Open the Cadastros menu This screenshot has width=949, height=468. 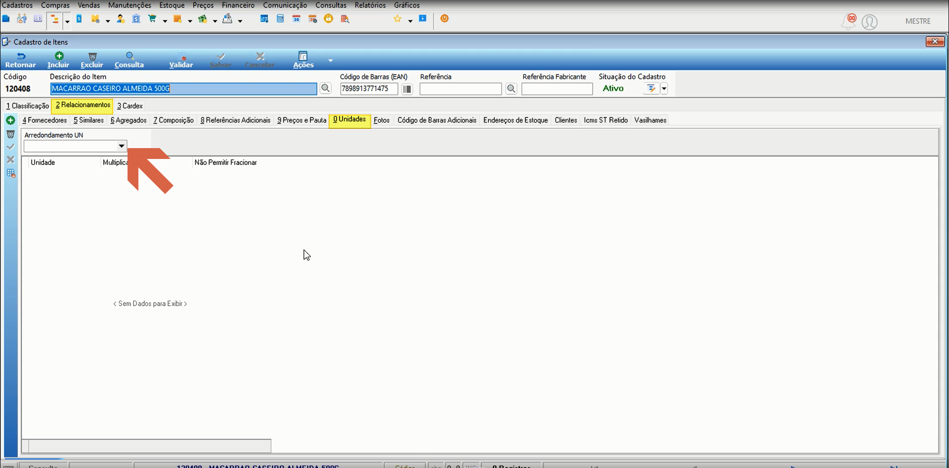[17, 5]
